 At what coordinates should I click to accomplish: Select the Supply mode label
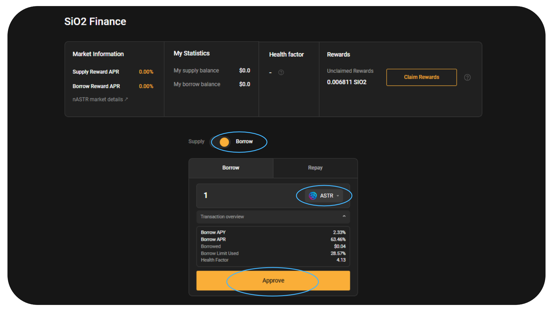coord(196,142)
